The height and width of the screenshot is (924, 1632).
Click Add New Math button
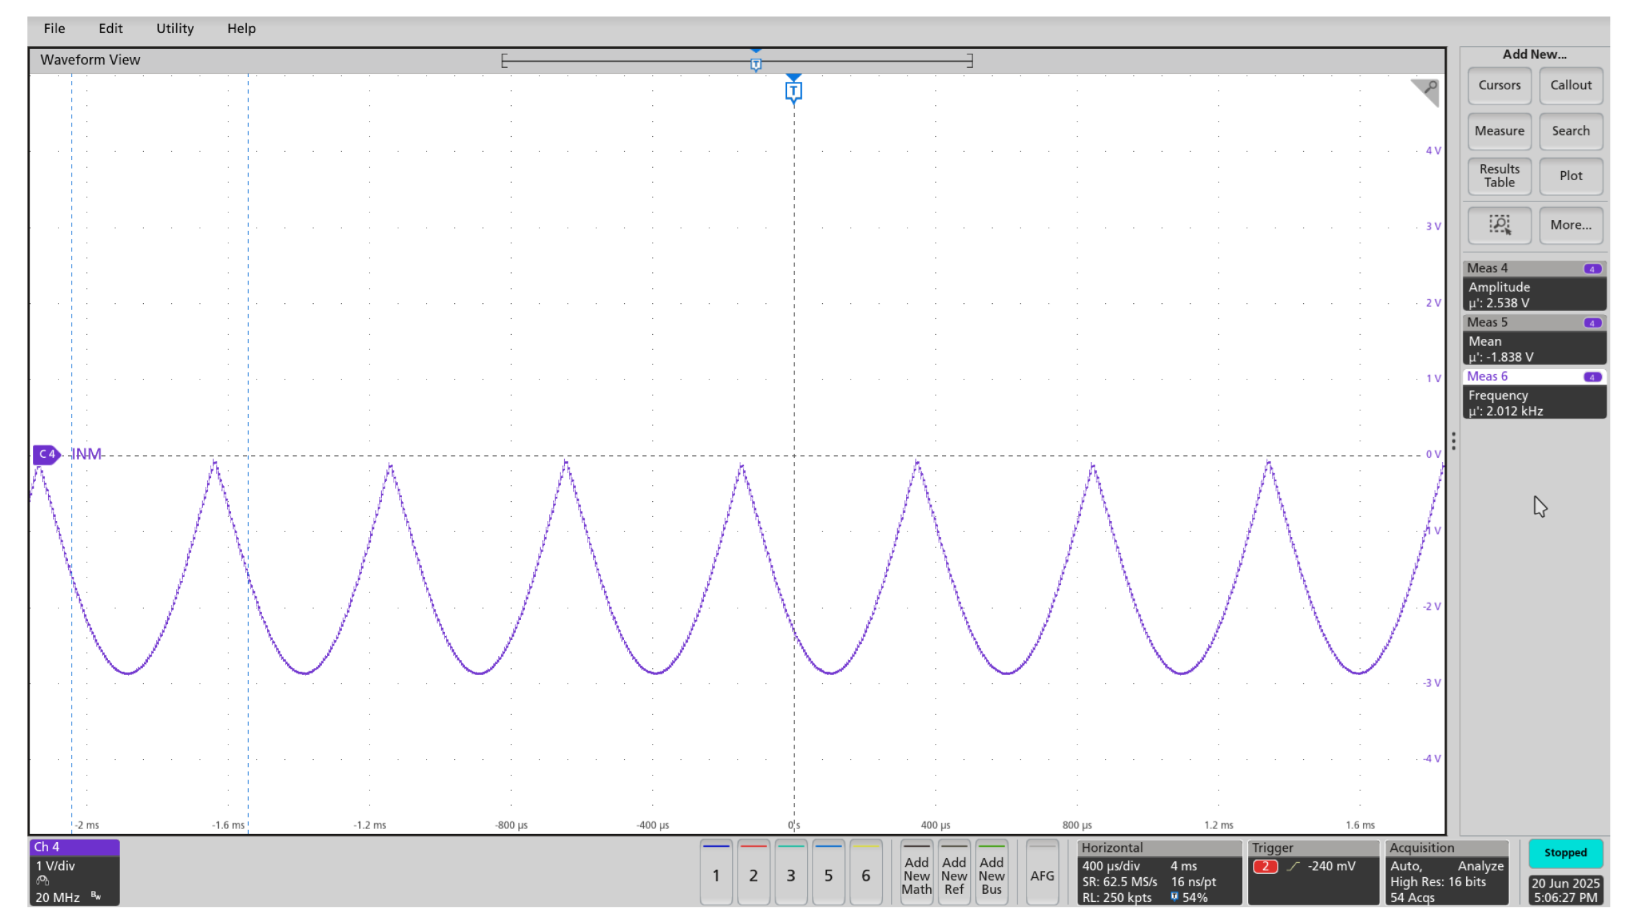pyautogui.click(x=916, y=874)
